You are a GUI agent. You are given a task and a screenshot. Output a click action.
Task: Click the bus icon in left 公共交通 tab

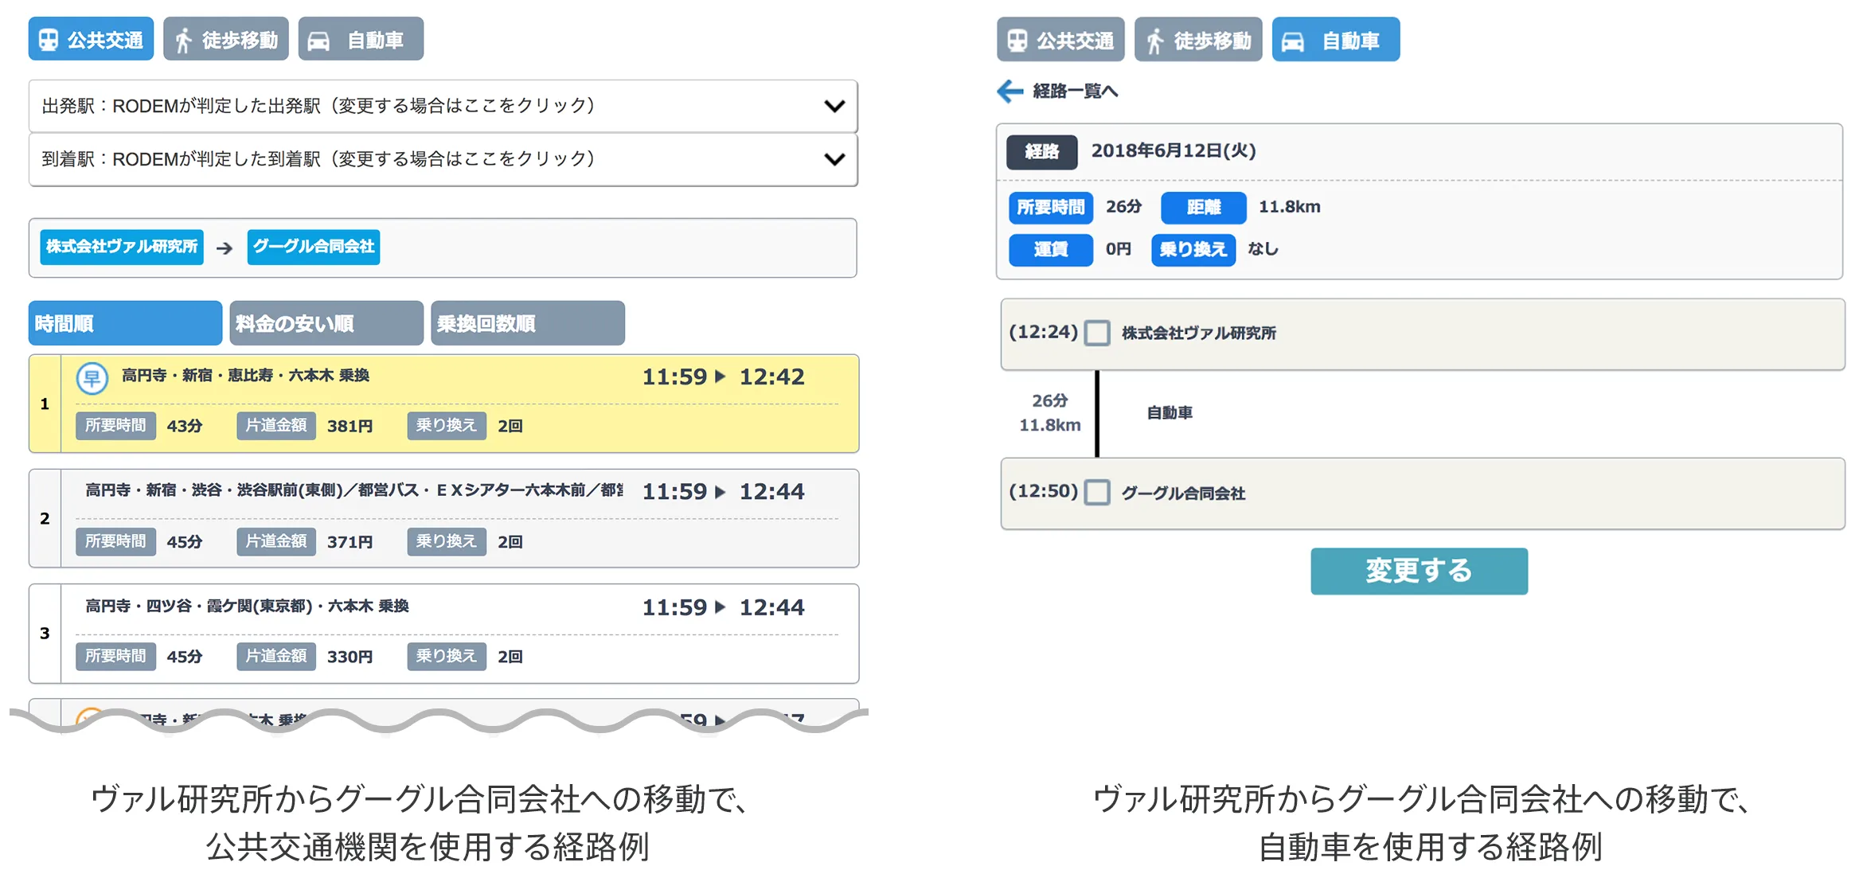pos(49,40)
